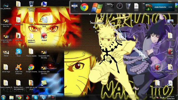Launch the red mushroom Ardinal shortcut

pyautogui.click(x=44, y=37)
